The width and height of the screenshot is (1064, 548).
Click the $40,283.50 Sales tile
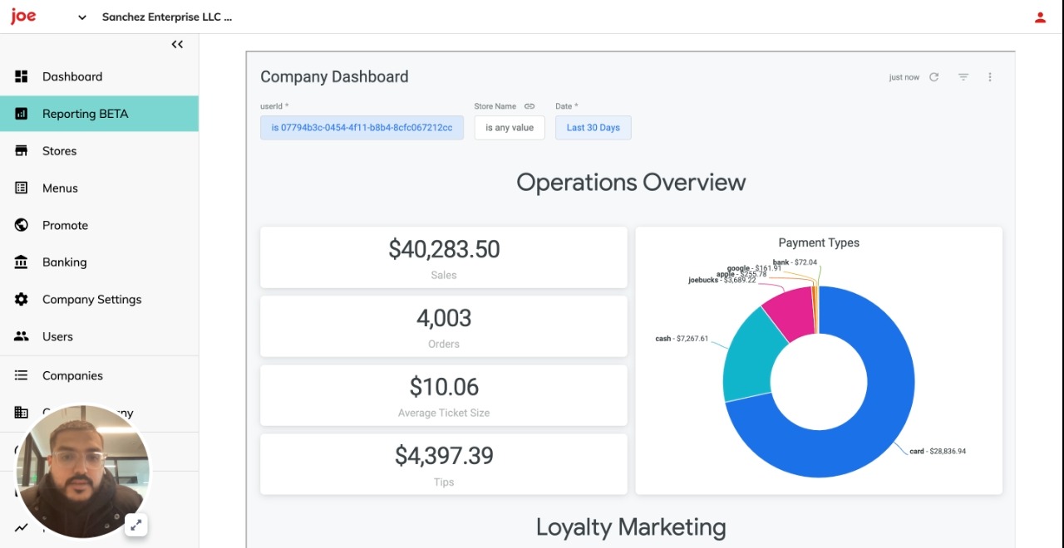point(444,257)
